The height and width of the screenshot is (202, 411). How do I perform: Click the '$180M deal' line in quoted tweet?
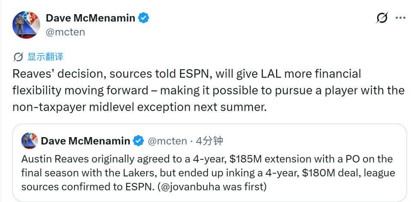[x=208, y=173]
